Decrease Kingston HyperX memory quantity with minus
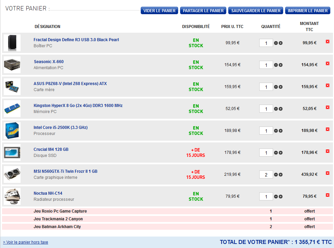The width and height of the screenshot is (334, 248). tap(276, 109)
